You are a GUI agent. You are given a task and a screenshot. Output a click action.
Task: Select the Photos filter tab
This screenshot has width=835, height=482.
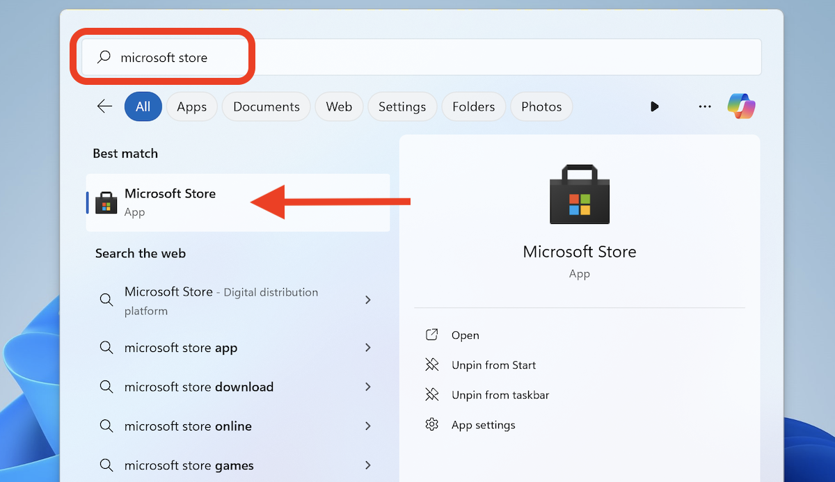(x=541, y=106)
